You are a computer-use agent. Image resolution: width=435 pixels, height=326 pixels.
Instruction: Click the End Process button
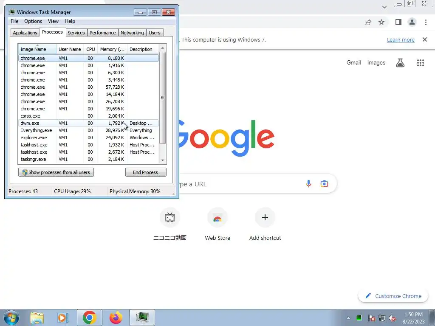[146, 172]
